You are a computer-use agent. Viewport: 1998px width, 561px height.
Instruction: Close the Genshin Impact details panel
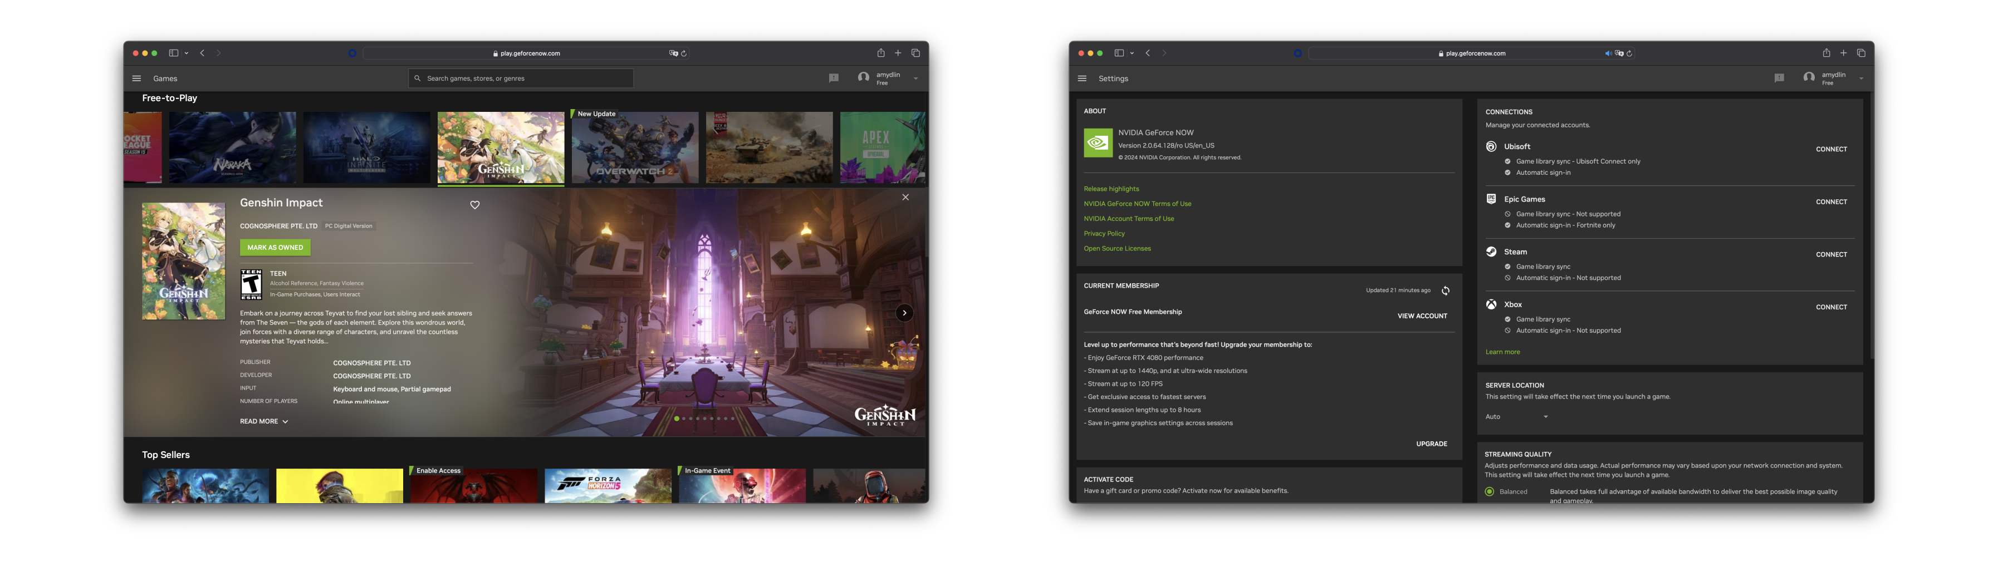tap(905, 198)
